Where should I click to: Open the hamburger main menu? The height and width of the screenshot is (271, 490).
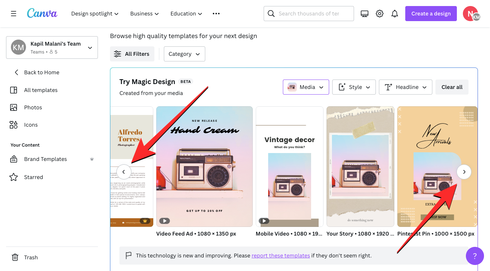point(14,14)
